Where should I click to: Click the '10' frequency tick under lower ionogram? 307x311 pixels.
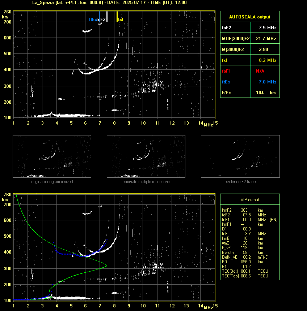143,306
